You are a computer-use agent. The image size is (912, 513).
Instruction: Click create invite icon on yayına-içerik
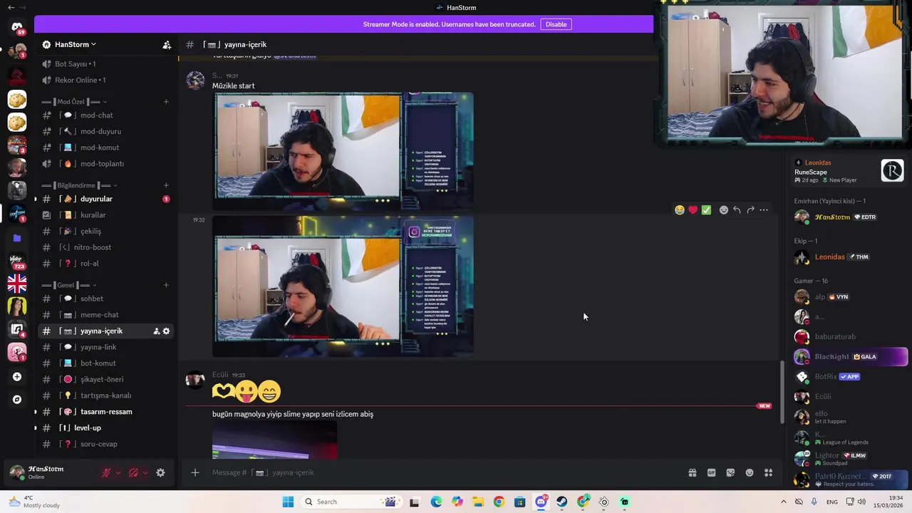157,331
